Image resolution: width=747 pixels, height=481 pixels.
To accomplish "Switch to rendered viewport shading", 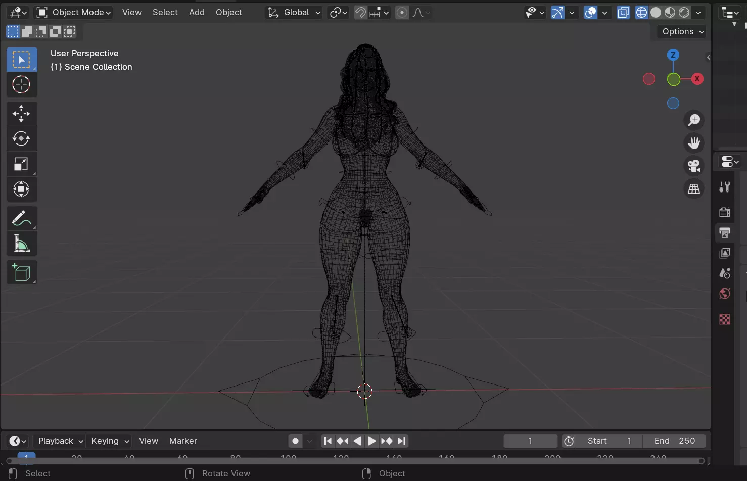I will [684, 12].
